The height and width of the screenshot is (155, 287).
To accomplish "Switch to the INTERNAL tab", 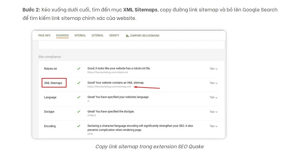I will point(80,35).
